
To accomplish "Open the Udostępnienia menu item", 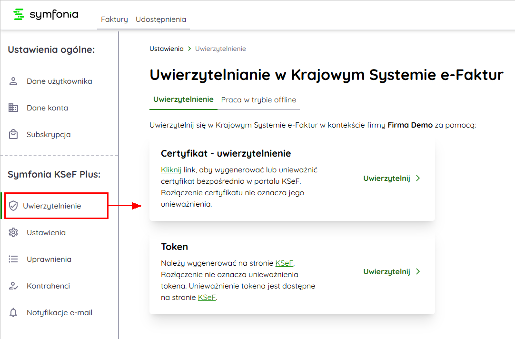I will coord(161,20).
